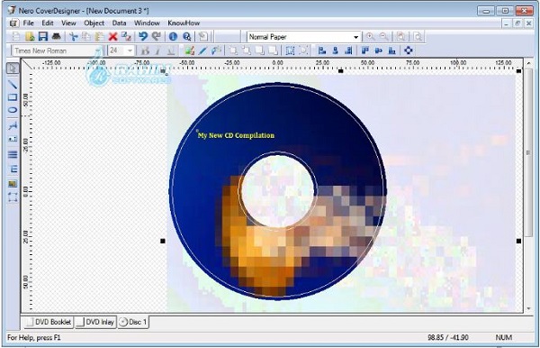Delete object with red X icon
The width and height of the screenshot is (540, 348).
[113, 37]
